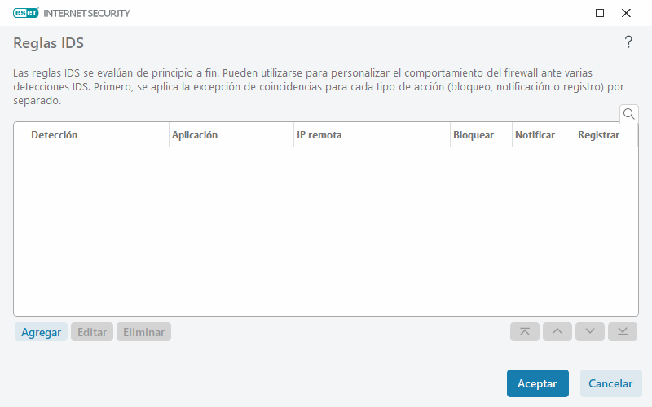Dismiss dialog with Cancelar

pos(610,383)
